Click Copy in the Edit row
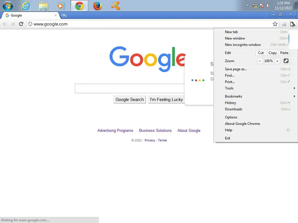The width and height of the screenshot is (298, 223). [x=272, y=53]
